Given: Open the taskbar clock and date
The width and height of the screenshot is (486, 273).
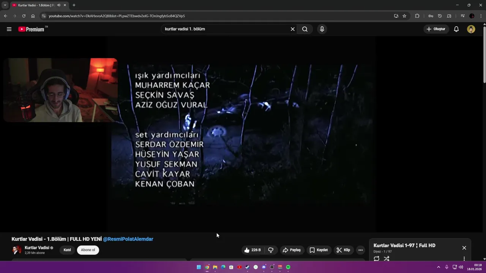Looking at the screenshot, I should point(475,267).
